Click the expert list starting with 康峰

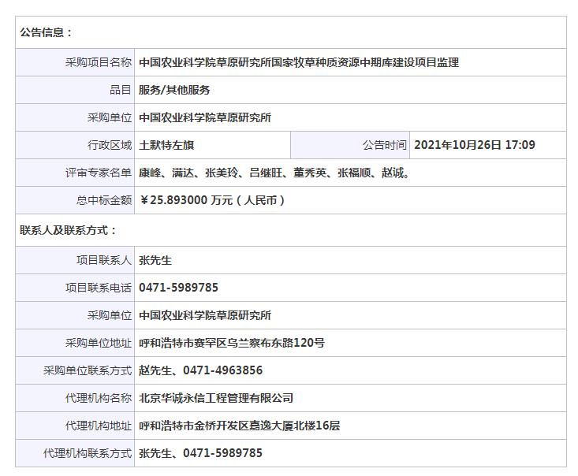click(x=274, y=173)
